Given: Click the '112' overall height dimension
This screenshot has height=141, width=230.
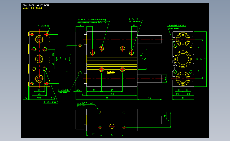Looking at the screenshot, I should coord(205,59).
